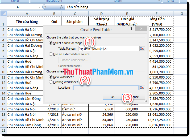Select column C header
The height and width of the screenshot is (138, 191).
75,14
